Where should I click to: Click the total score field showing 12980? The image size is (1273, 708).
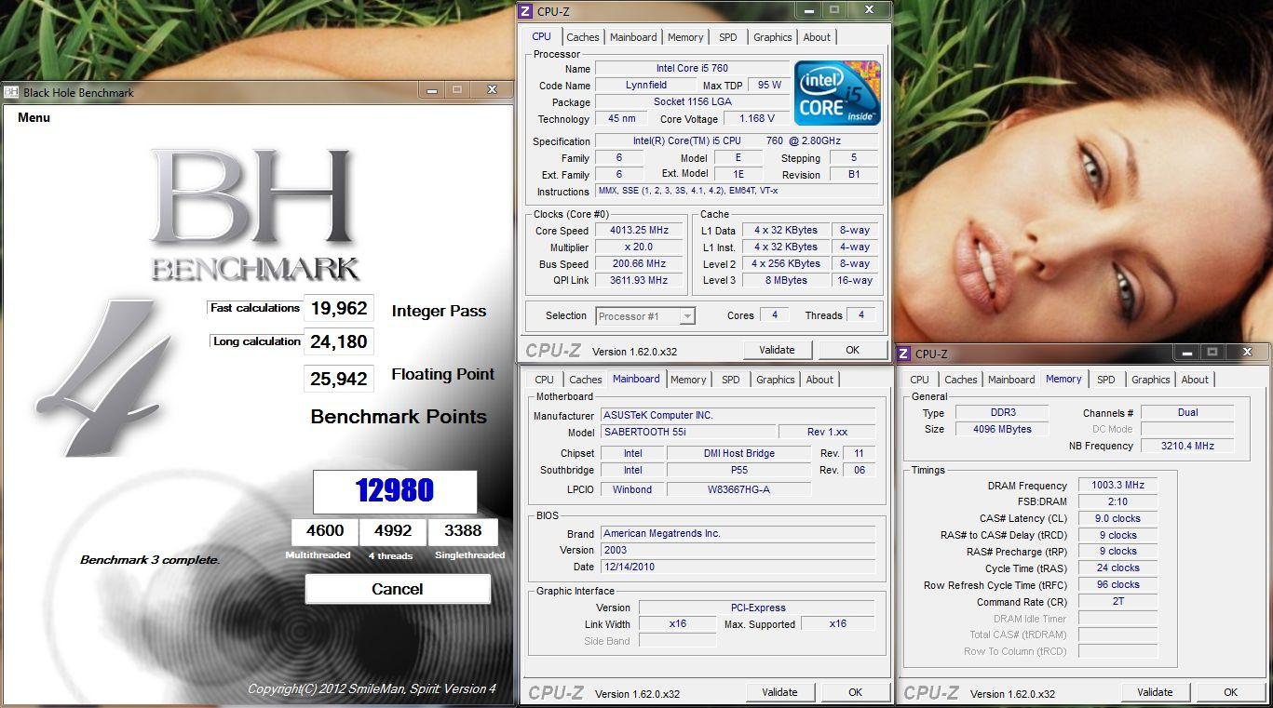pyautogui.click(x=395, y=491)
